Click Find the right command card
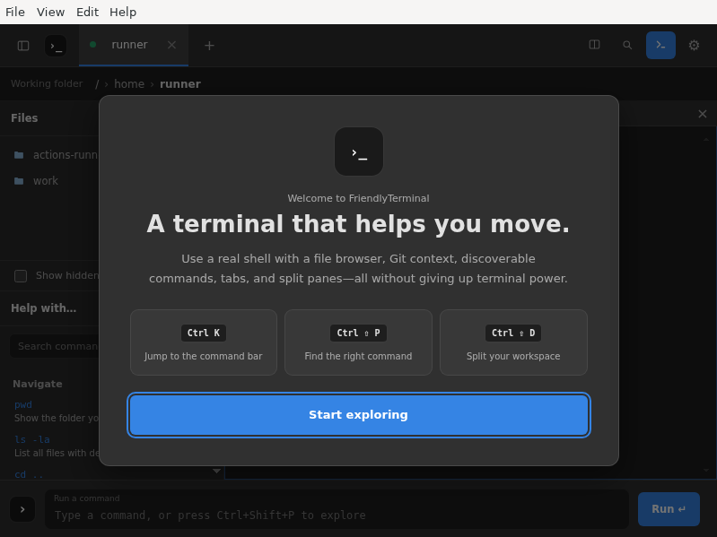This screenshot has height=537, width=717. pyautogui.click(x=359, y=342)
